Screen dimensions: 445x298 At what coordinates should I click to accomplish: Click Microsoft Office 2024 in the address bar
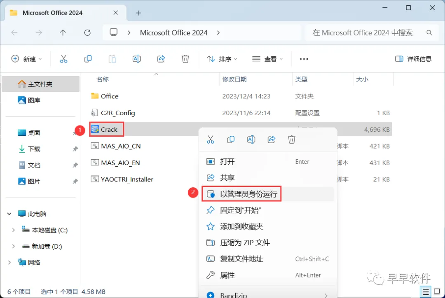pyautogui.click(x=174, y=33)
